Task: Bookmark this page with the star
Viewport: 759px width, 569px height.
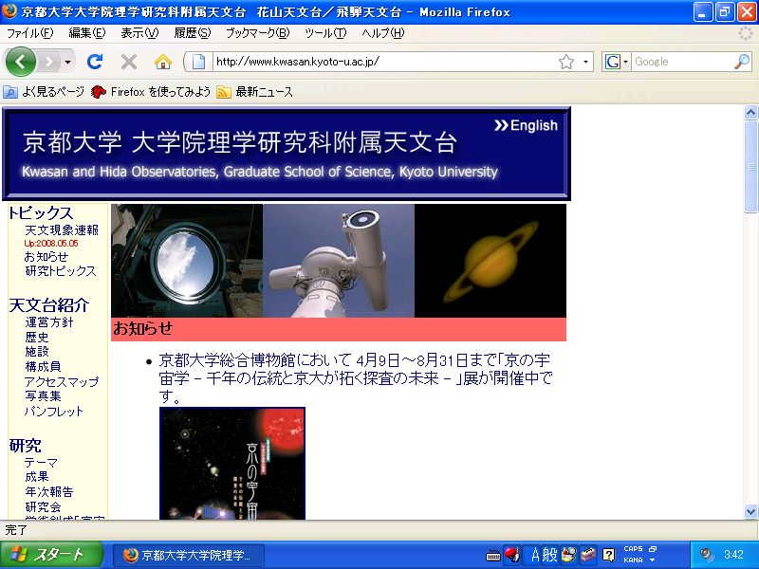Action: point(565,62)
